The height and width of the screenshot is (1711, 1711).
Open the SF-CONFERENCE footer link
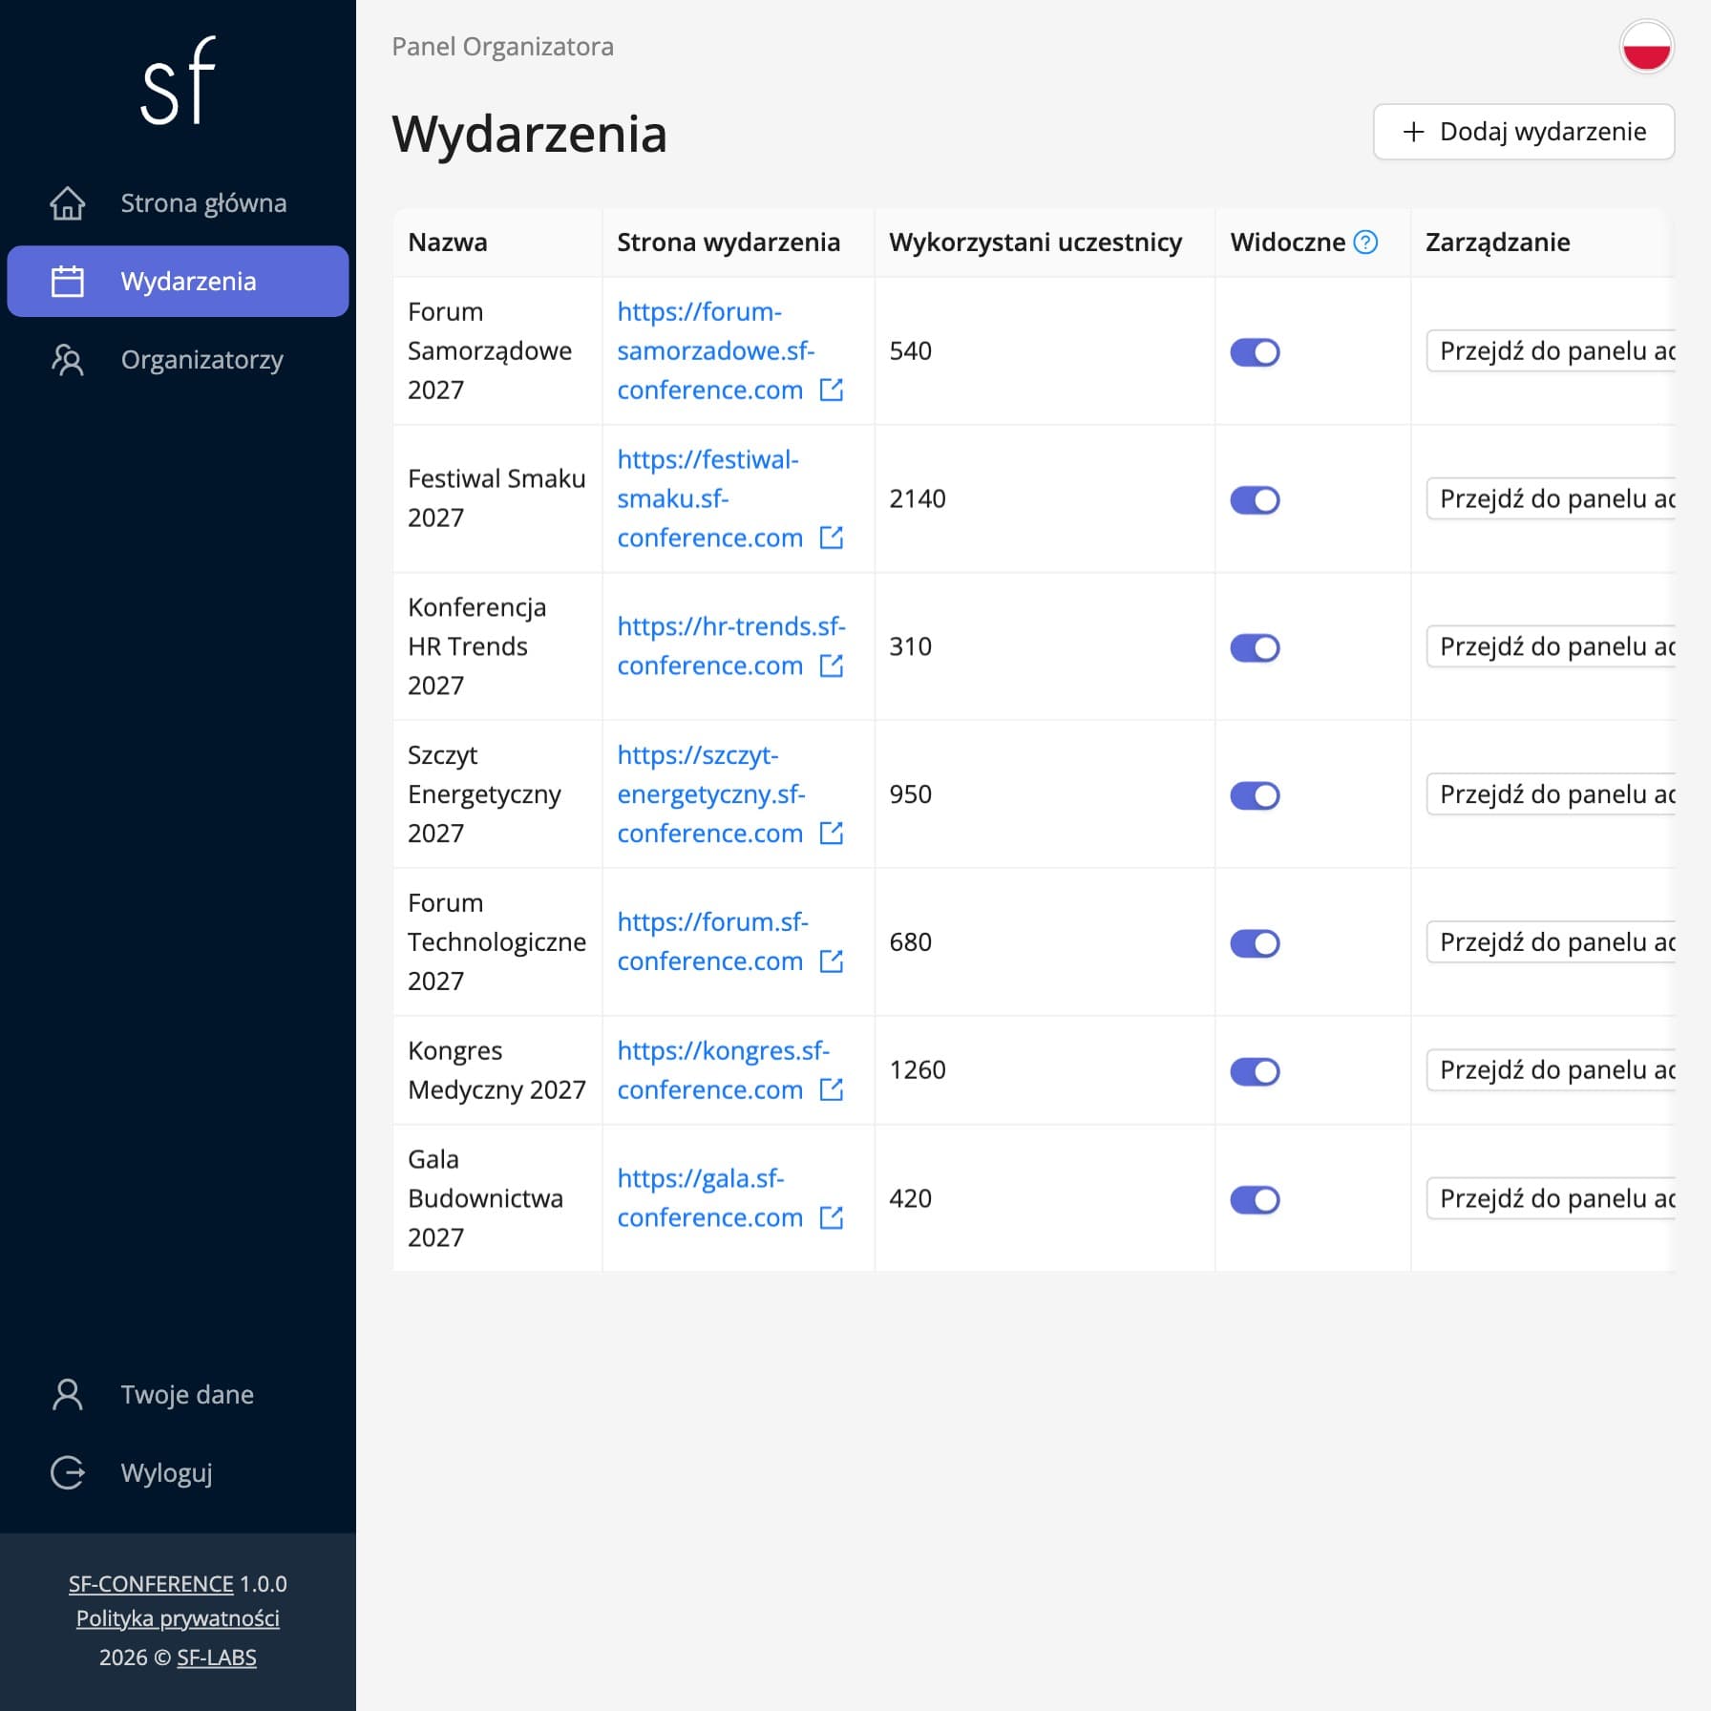[x=151, y=1584]
